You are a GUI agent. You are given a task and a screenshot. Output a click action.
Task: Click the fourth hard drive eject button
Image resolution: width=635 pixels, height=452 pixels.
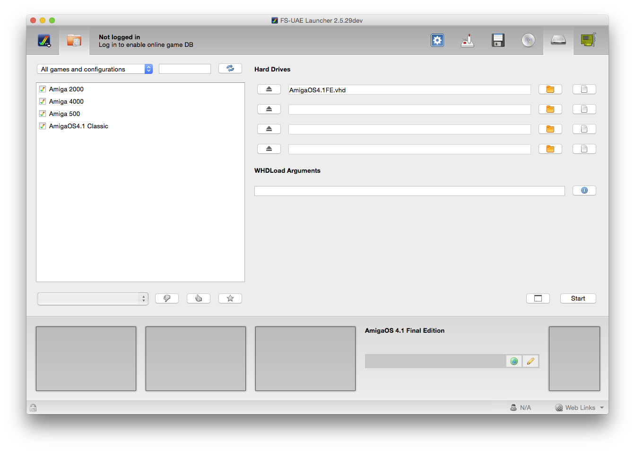(x=269, y=149)
